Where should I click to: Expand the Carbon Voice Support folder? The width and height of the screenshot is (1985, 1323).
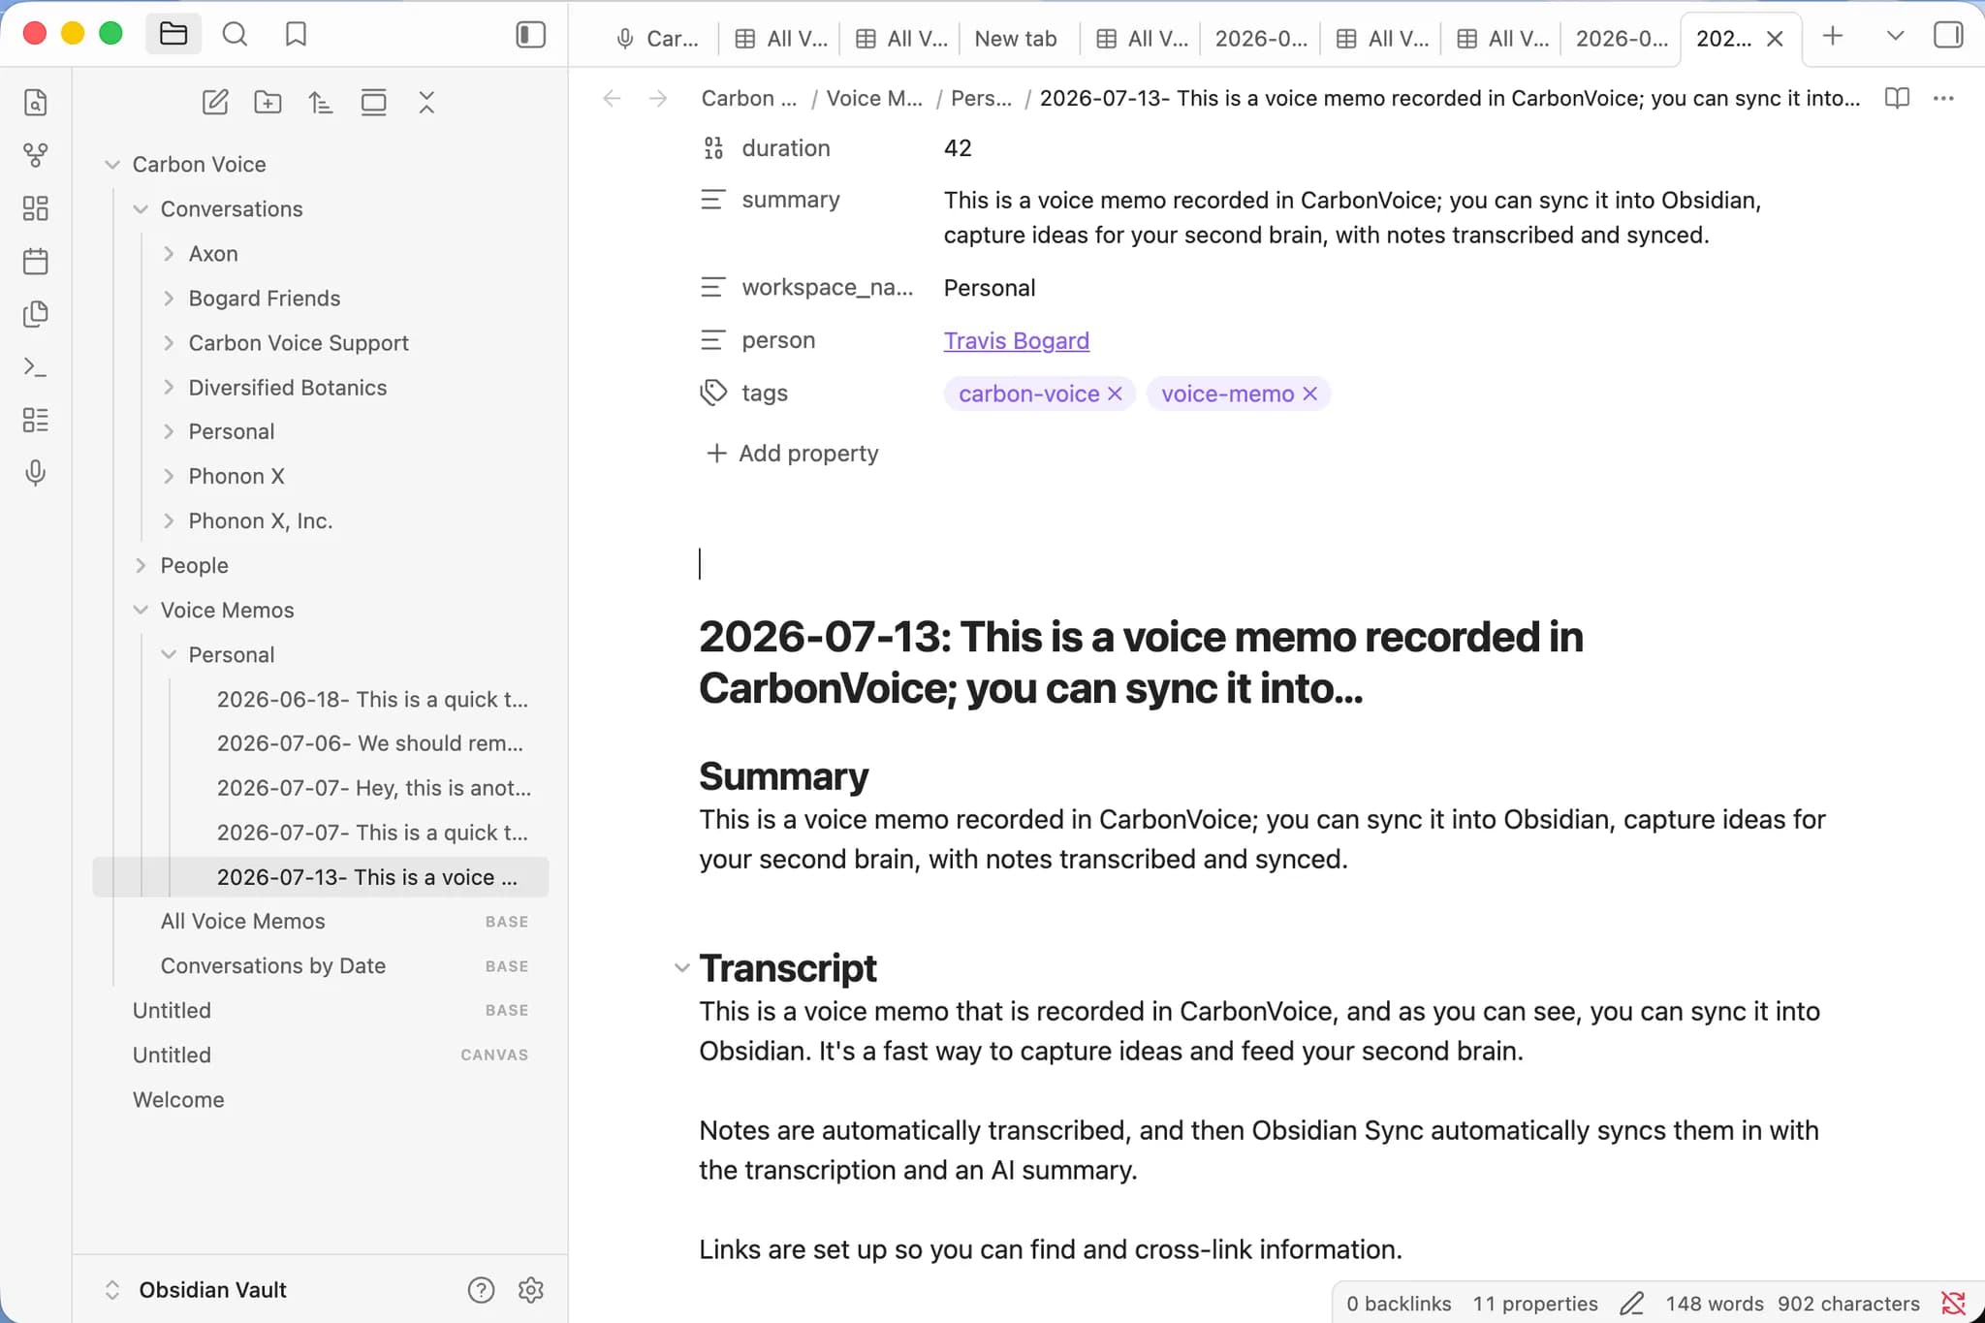pos(169,343)
